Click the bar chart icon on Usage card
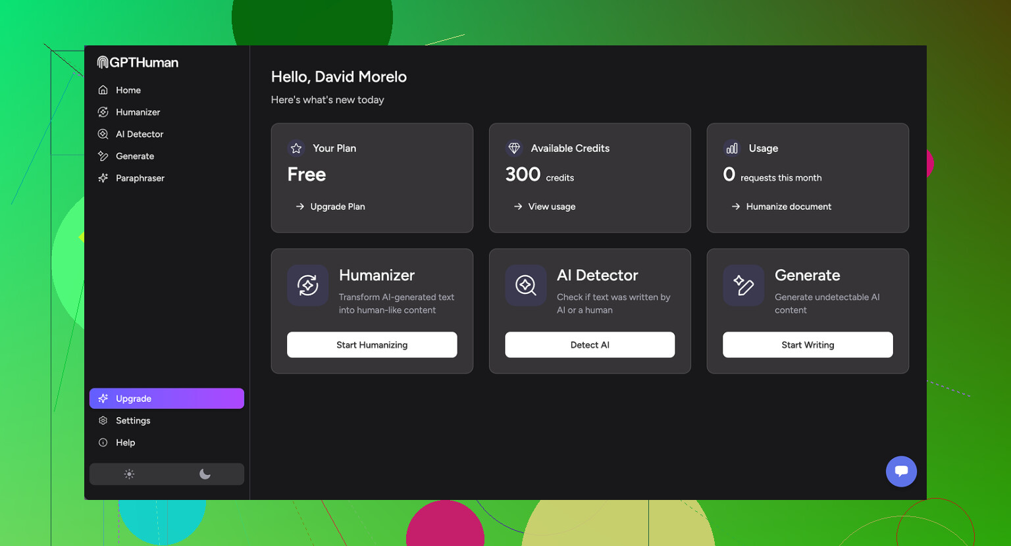1011x546 pixels. pos(731,148)
